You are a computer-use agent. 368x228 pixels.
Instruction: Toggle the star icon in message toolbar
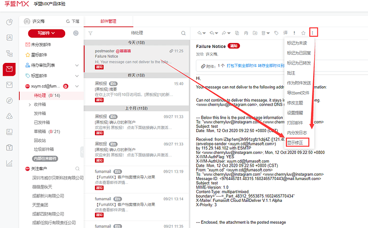point(303,33)
